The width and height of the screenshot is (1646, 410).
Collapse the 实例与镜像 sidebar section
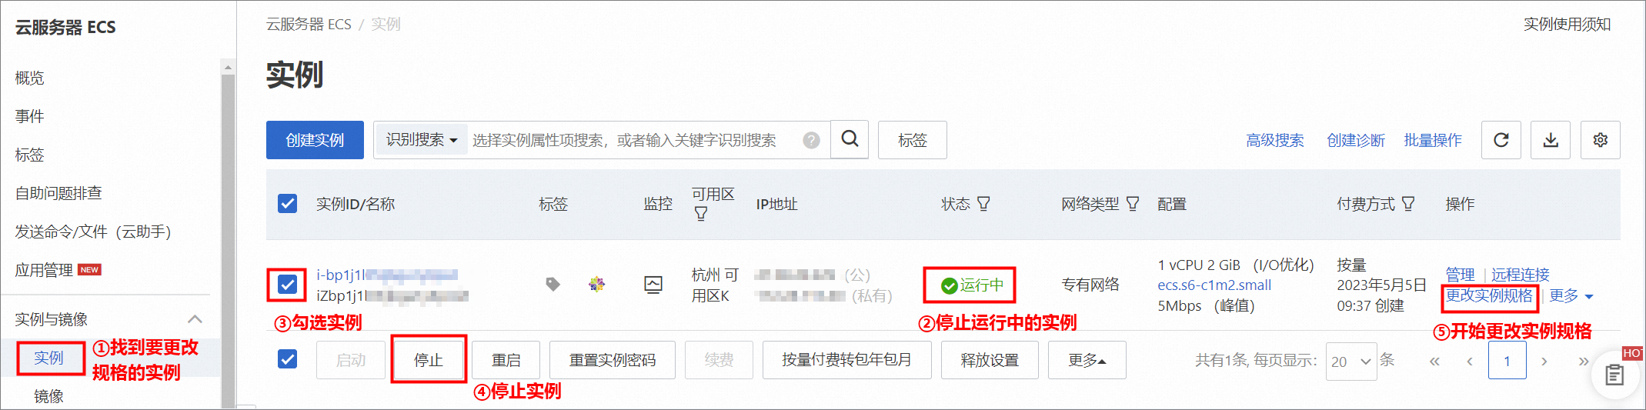[x=195, y=319]
